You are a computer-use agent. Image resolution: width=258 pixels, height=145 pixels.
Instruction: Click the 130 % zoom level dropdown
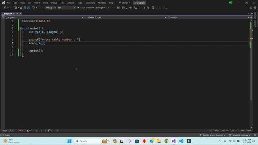click(x=6, y=130)
